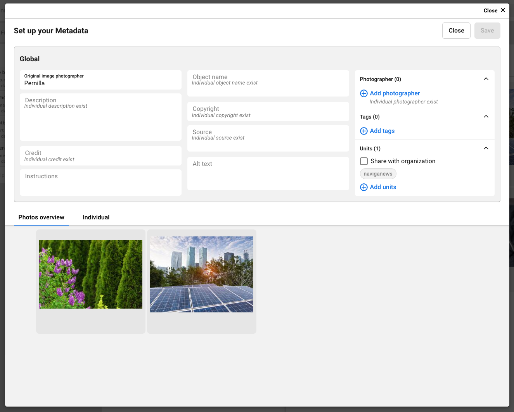Select the solar panels city thumbnail
514x412 pixels.
pyautogui.click(x=202, y=274)
